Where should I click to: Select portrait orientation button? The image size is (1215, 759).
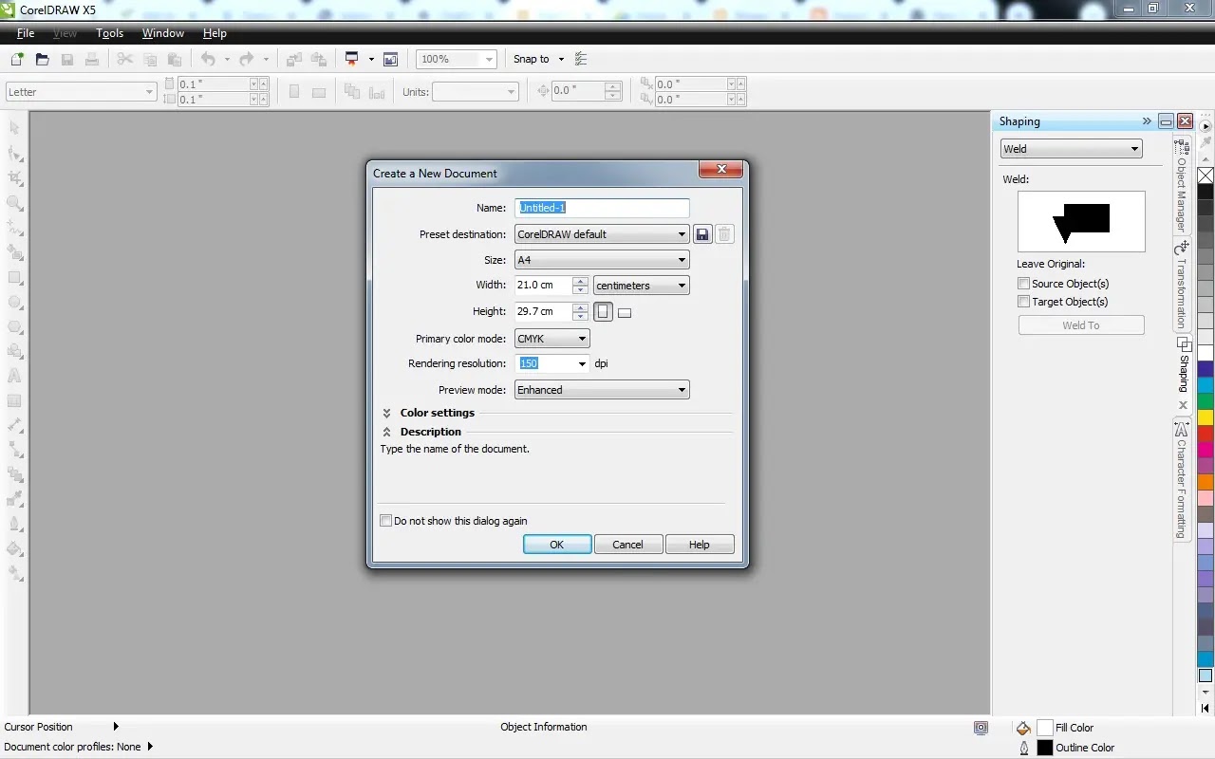pos(603,311)
